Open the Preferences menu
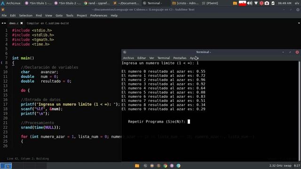Viewport: 301px width, 169px height. point(99,15)
